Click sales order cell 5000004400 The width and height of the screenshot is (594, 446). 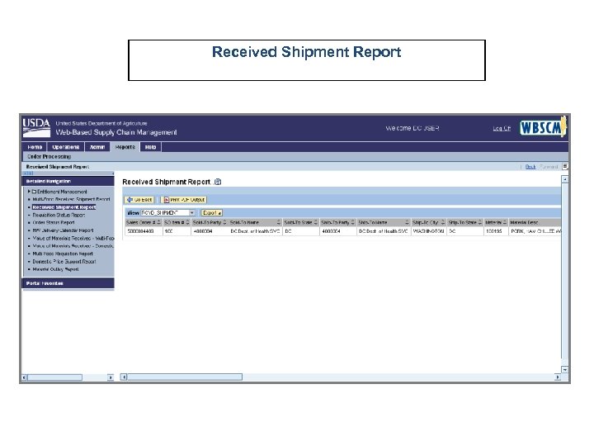coord(144,231)
